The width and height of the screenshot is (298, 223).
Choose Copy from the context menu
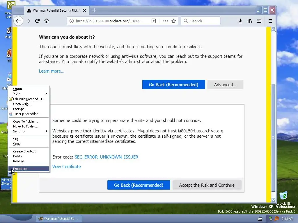coord(29,144)
